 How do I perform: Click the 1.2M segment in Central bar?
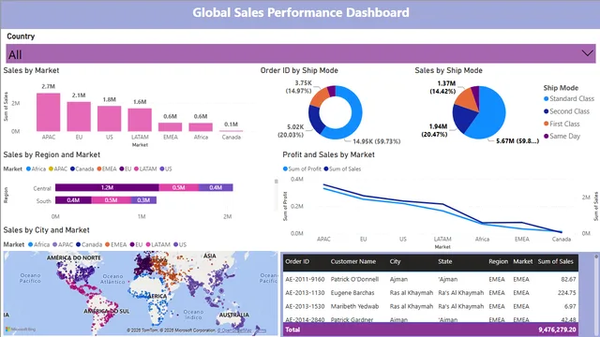pos(107,187)
